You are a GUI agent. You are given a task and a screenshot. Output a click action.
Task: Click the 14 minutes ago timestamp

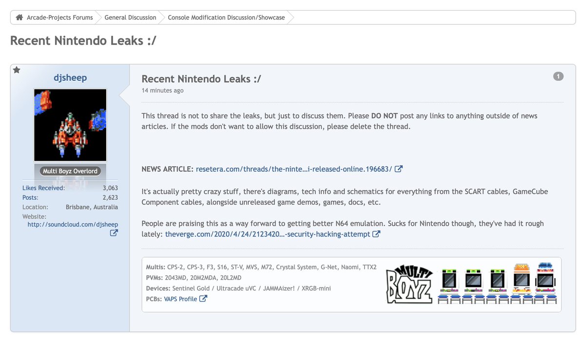162,90
